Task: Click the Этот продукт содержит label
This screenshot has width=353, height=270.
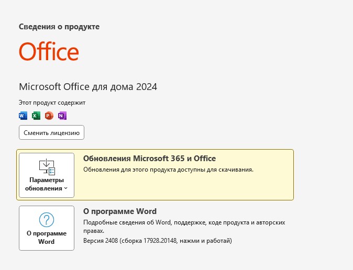Action: point(52,103)
